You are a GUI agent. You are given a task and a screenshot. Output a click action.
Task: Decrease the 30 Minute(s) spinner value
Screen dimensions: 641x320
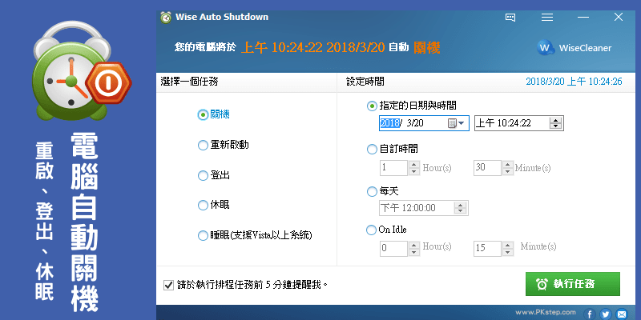click(x=508, y=171)
